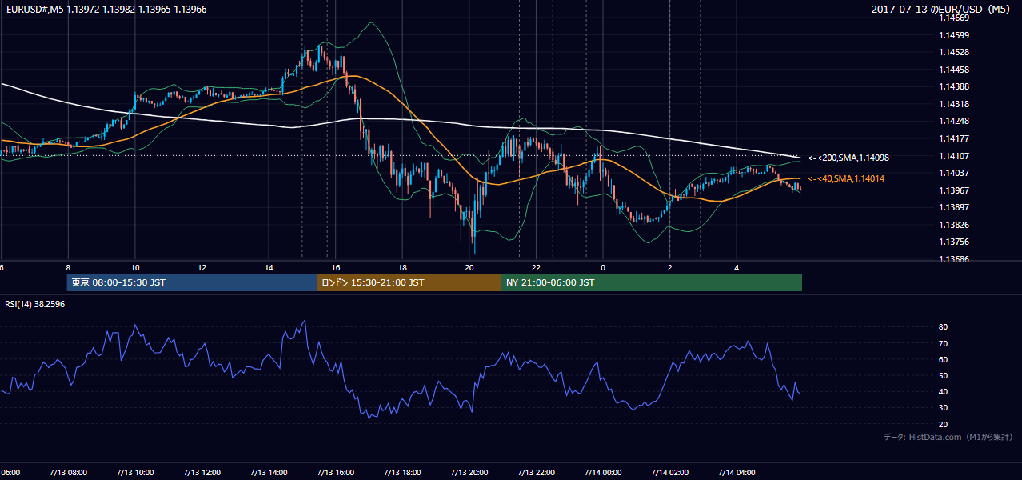Click the RSI(14) 38.2596 indicator label
1022x480 pixels.
(35, 304)
